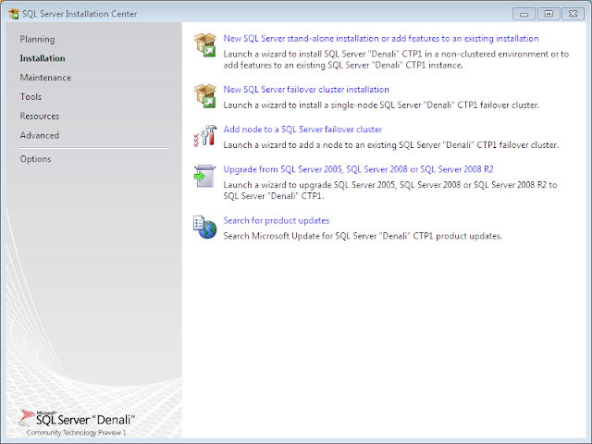Close the SQL Server Installation Center window

[x=573, y=14]
